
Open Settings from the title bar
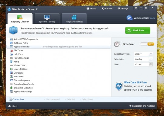pyautogui.click(x=123, y=8)
